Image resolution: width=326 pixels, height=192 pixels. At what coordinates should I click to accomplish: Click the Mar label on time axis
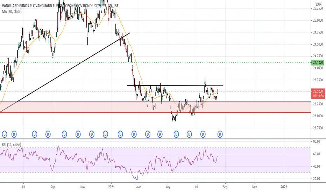tap(139, 187)
